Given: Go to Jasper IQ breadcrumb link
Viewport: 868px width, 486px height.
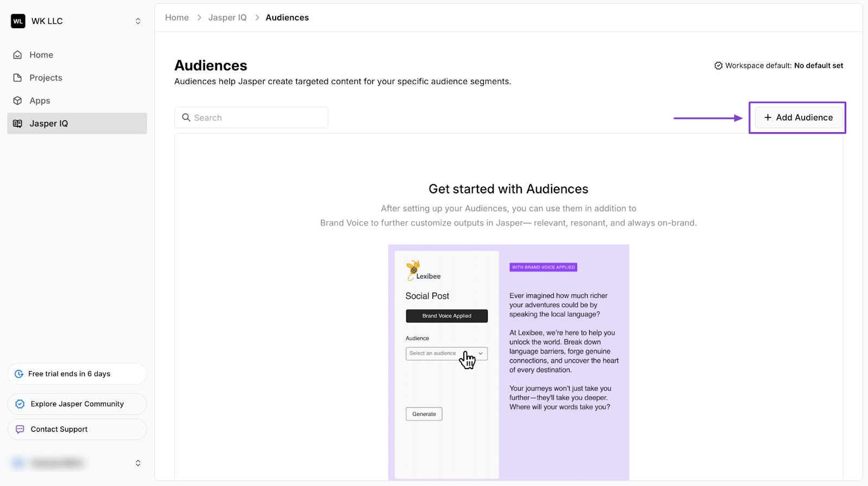Looking at the screenshot, I should click(227, 17).
